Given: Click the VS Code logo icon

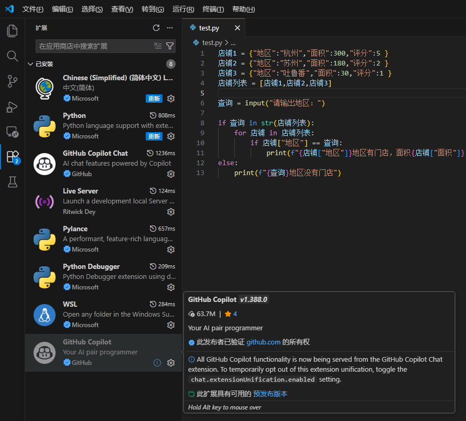Looking at the screenshot, I should 10,9.
